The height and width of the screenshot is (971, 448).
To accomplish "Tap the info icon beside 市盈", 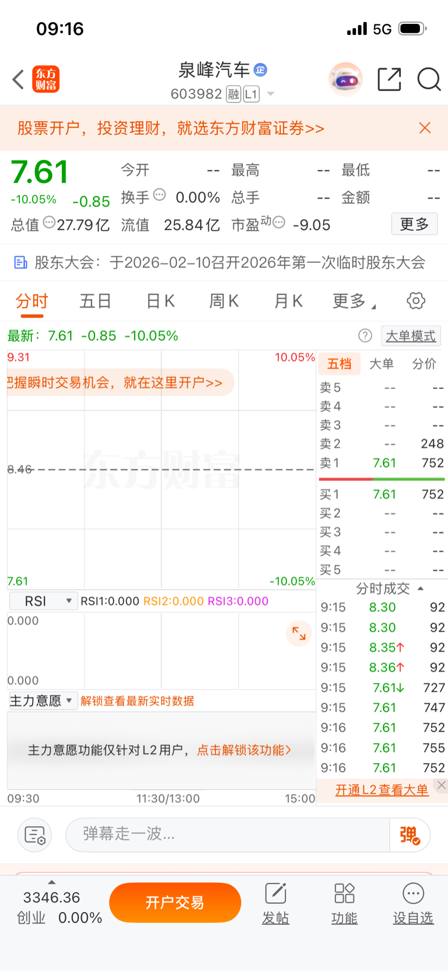I will click(x=279, y=222).
